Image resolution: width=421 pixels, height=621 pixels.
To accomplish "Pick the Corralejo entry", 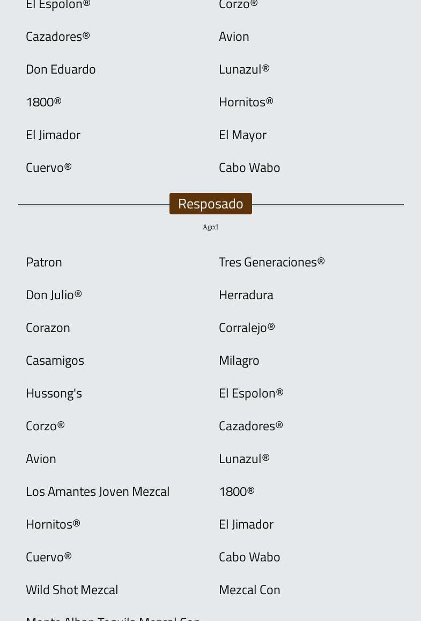I will [247, 328].
